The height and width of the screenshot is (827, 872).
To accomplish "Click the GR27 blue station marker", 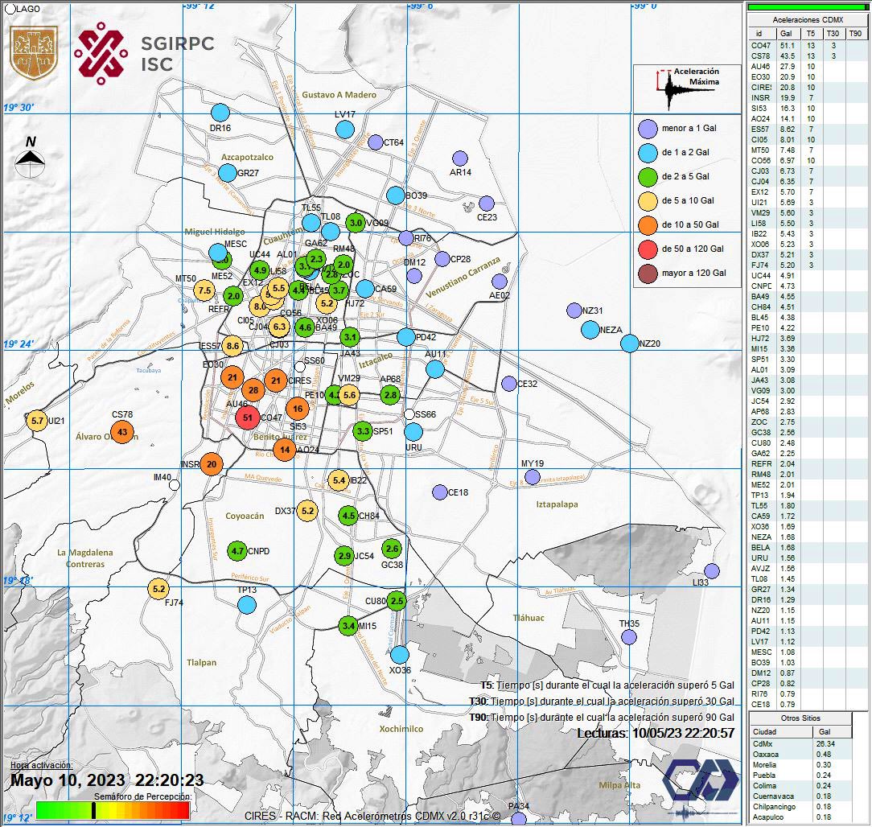I will click(228, 173).
